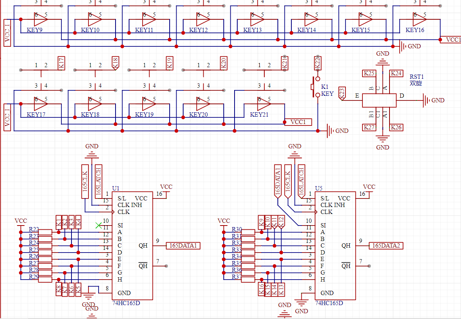Screen dimensions: 461x319
Task: Select the K27 net port
Action: pyautogui.click(x=369, y=127)
